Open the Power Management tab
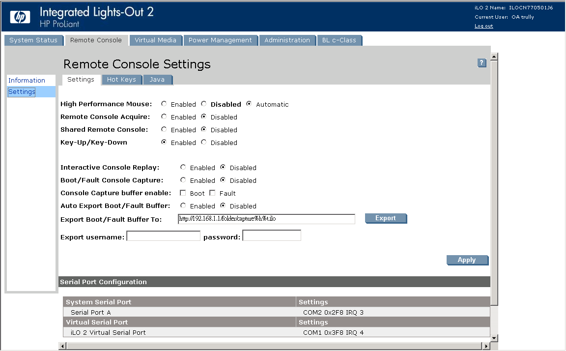The height and width of the screenshot is (351, 566). point(220,40)
